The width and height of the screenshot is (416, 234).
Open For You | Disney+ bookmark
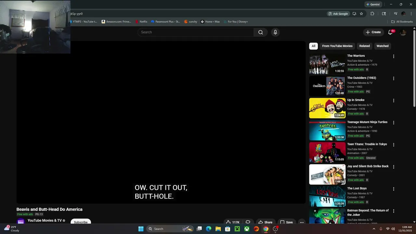[x=236, y=22]
